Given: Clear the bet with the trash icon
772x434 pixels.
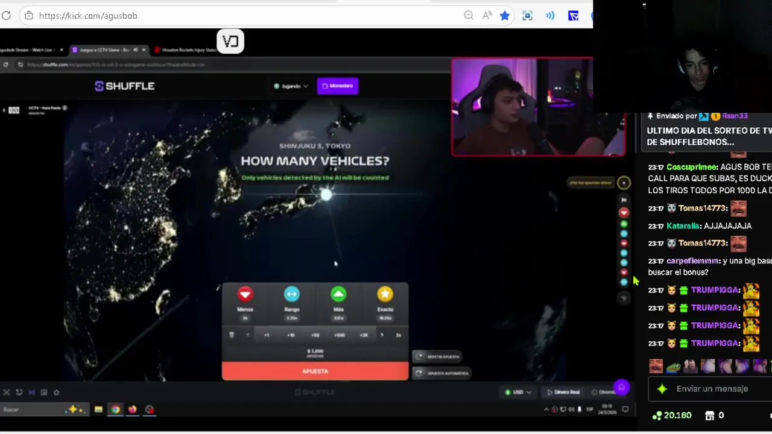Looking at the screenshot, I should click(232, 335).
